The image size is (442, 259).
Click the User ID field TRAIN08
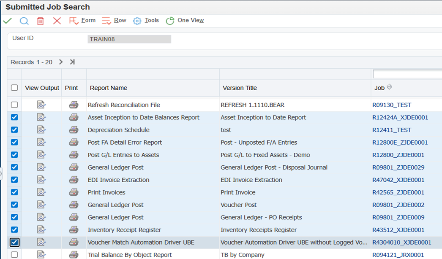129,39
